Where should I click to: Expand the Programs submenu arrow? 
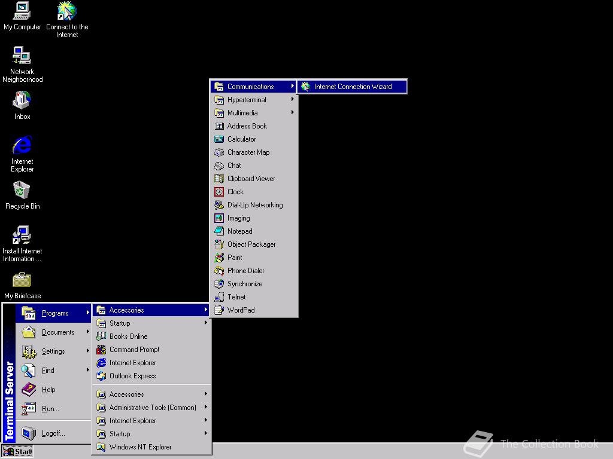pos(87,313)
